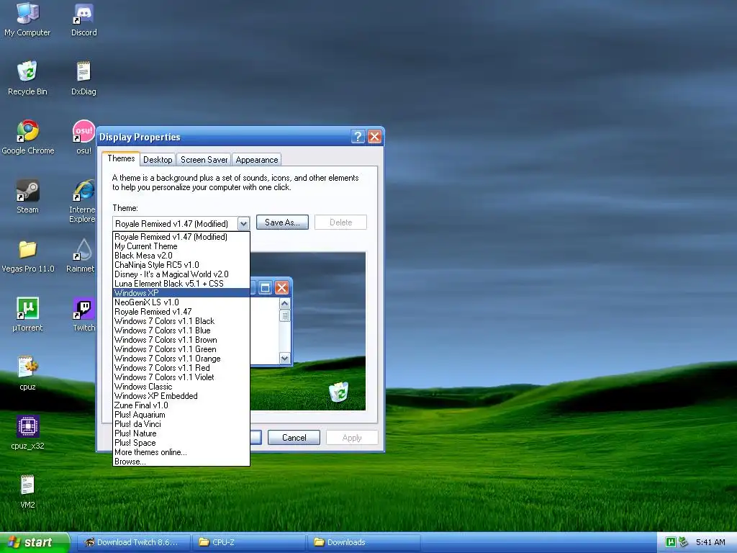The image size is (737, 553).
Task: Close the Display Properties dialog
Action: pos(374,137)
